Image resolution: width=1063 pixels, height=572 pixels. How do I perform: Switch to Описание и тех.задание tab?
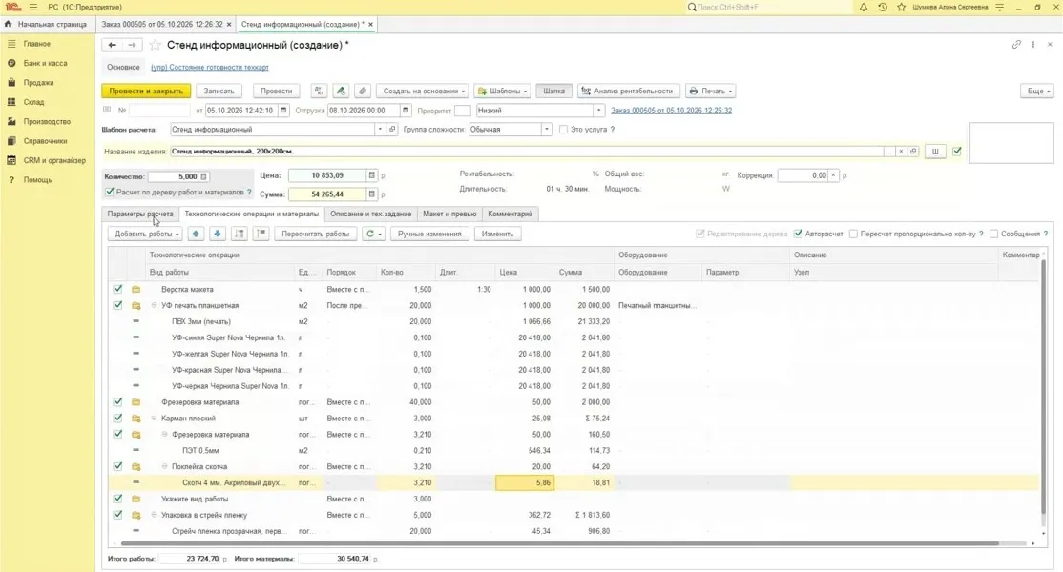pyautogui.click(x=371, y=214)
